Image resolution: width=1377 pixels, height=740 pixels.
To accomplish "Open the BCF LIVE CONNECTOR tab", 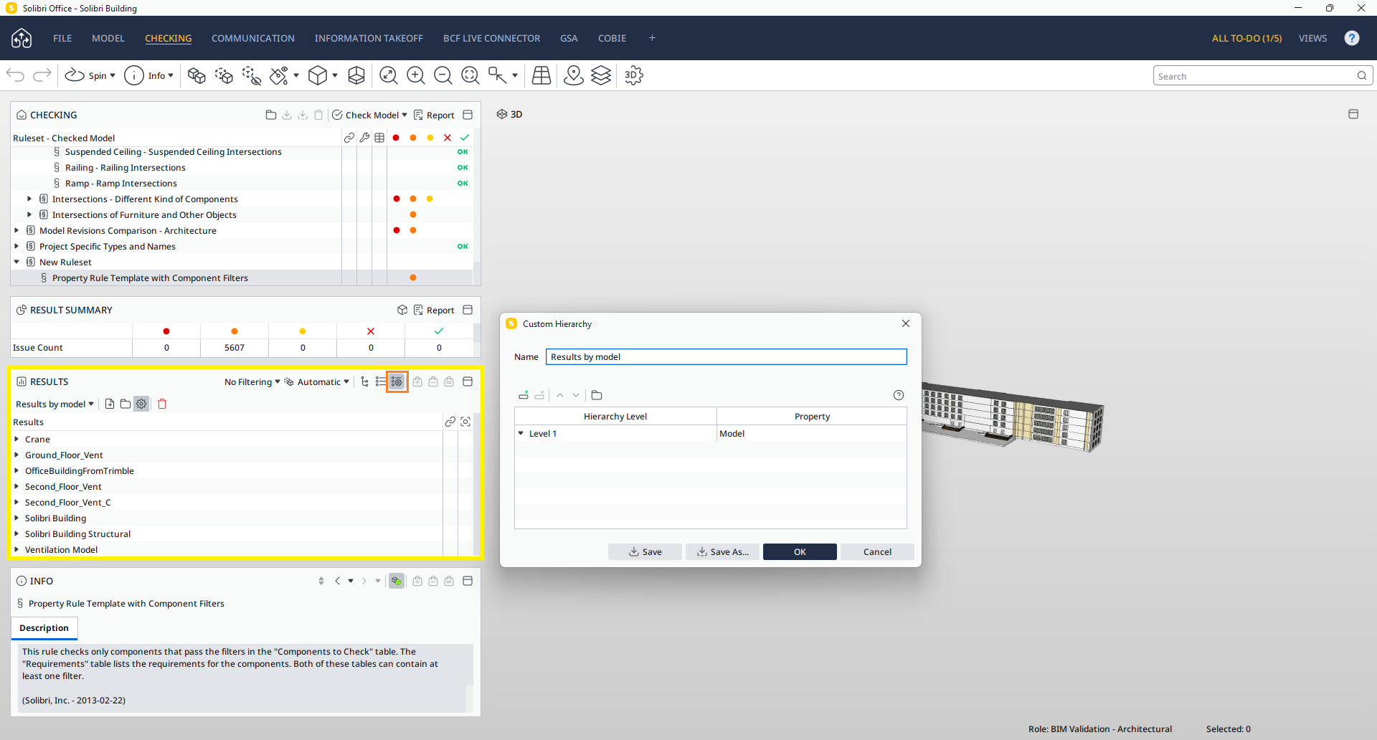I will [x=492, y=38].
